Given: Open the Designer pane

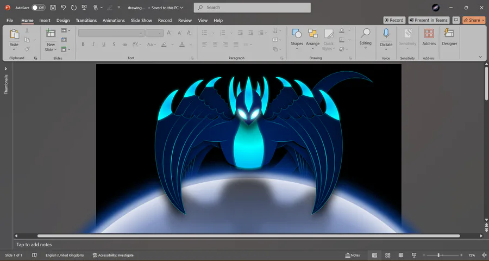Looking at the screenshot, I should click(x=449, y=37).
